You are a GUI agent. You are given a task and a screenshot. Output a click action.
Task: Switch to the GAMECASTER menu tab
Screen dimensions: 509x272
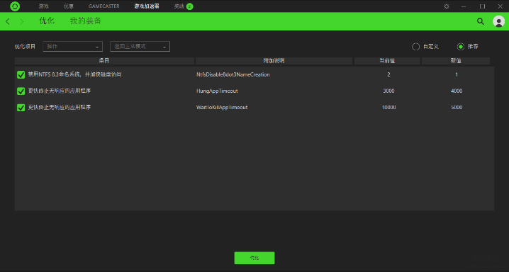104,6
